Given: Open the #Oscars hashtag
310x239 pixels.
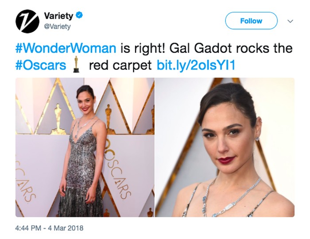Looking at the screenshot, I should [40, 66].
